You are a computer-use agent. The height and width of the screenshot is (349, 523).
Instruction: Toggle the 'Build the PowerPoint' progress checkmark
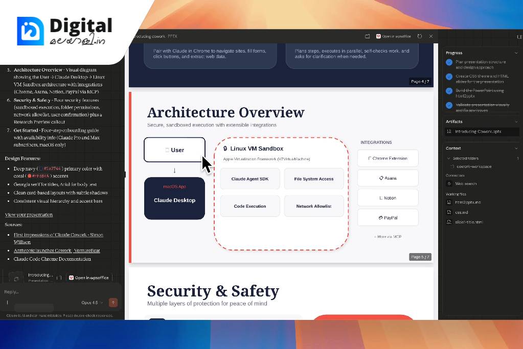tap(449, 91)
